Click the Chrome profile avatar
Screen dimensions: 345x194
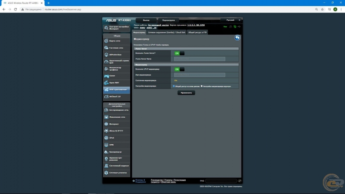pyautogui.click(x=335, y=9)
